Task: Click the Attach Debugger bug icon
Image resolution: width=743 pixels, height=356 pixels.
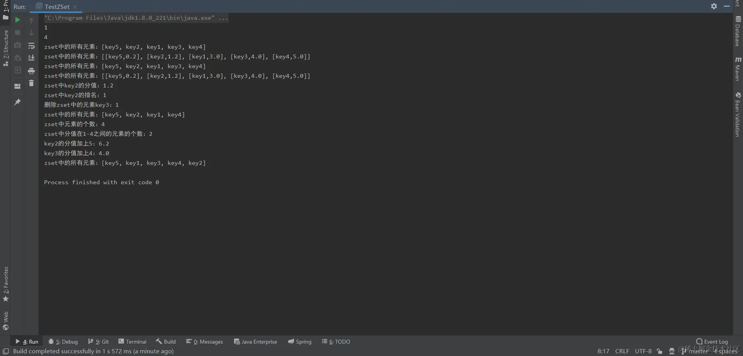Action: pos(17,58)
